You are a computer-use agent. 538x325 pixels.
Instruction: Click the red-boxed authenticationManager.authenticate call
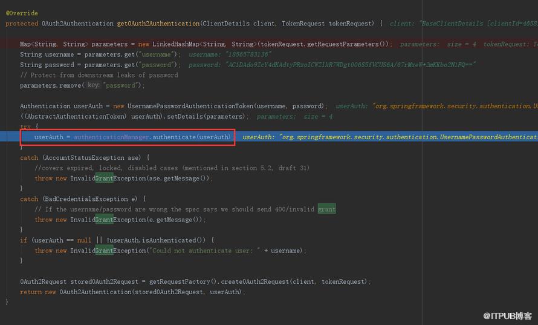pyautogui.click(x=132, y=137)
